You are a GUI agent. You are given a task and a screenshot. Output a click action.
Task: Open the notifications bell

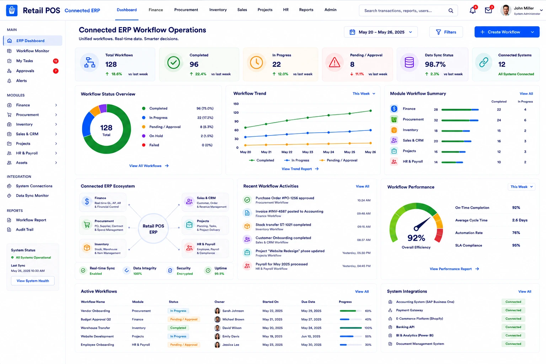point(473,10)
